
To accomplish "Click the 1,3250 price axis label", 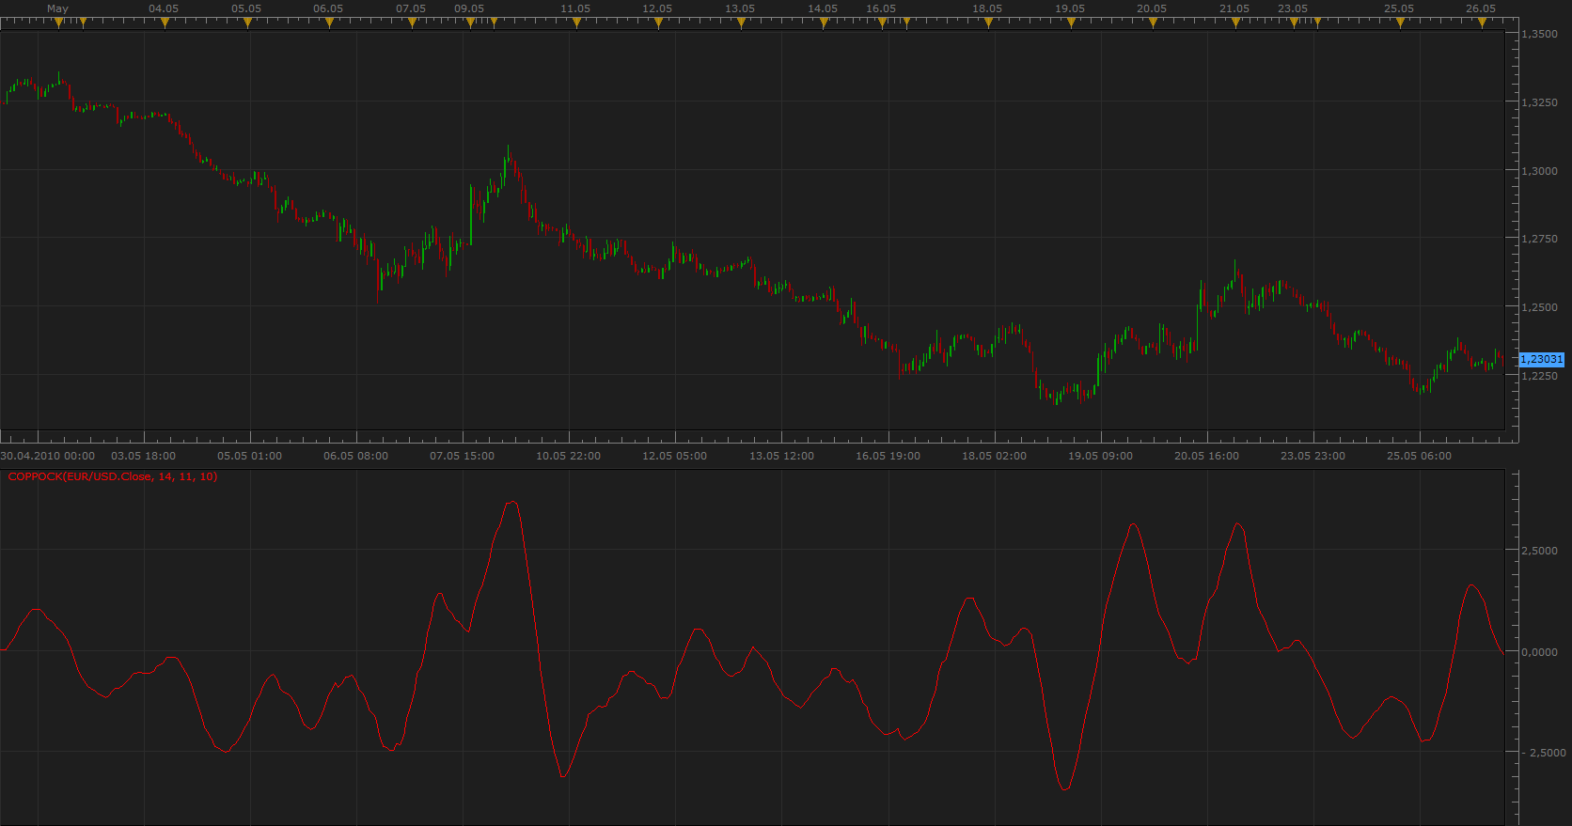I will (1540, 102).
